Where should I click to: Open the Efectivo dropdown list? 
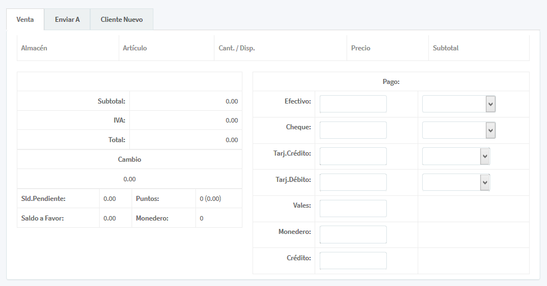459,104
